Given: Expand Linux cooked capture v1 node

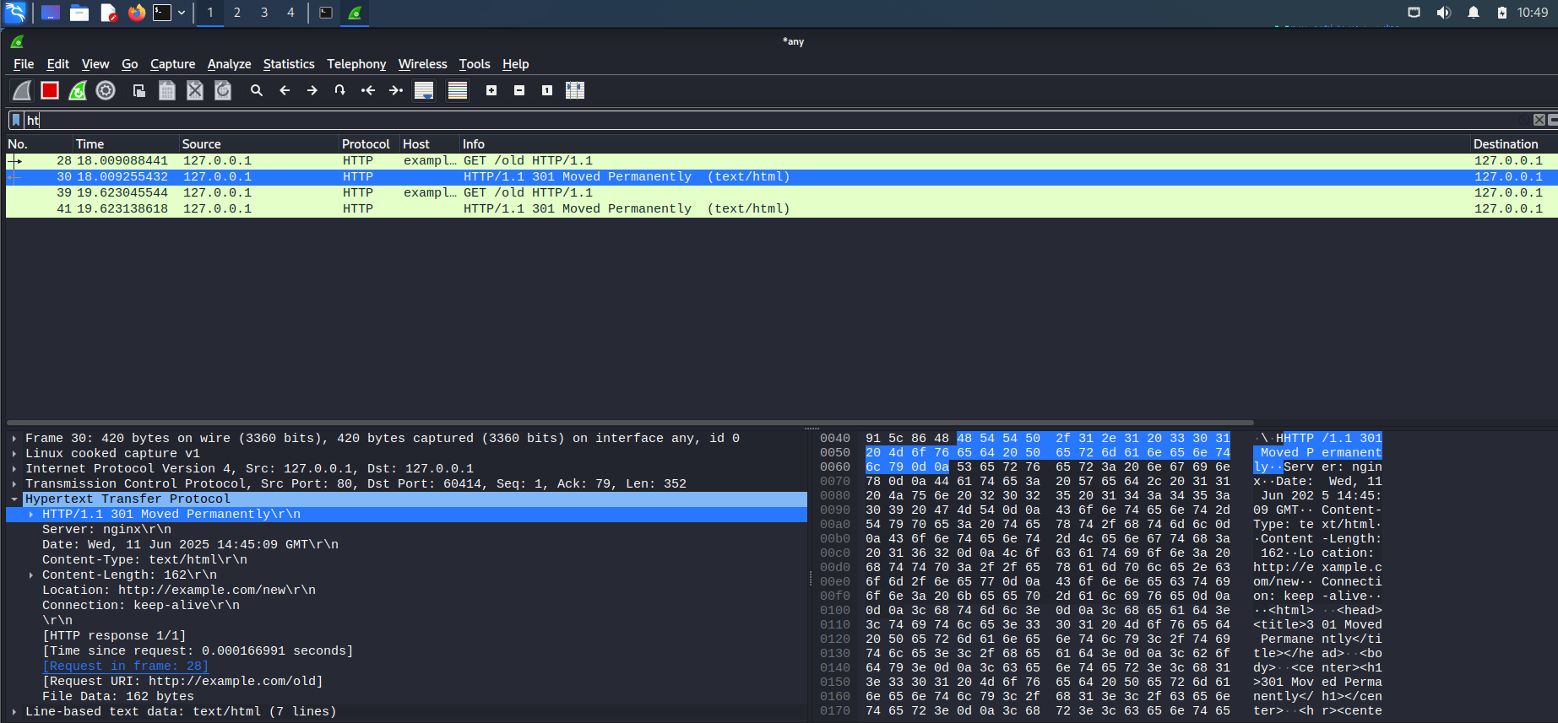Looking at the screenshot, I should click(x=14, y=454).
